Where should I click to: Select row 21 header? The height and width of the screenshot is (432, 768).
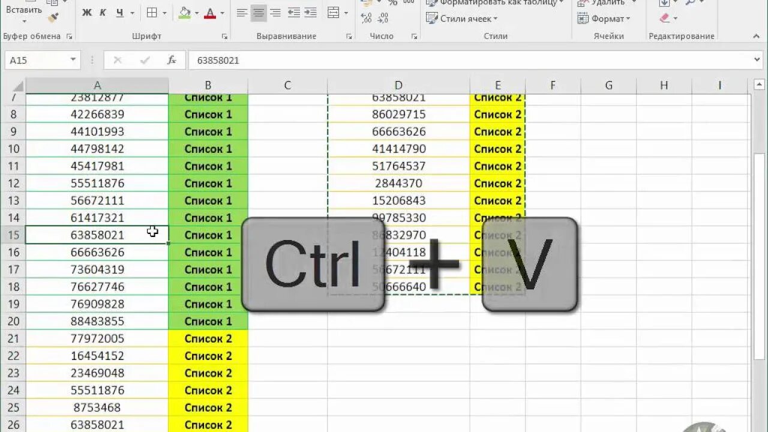[14, 338]
